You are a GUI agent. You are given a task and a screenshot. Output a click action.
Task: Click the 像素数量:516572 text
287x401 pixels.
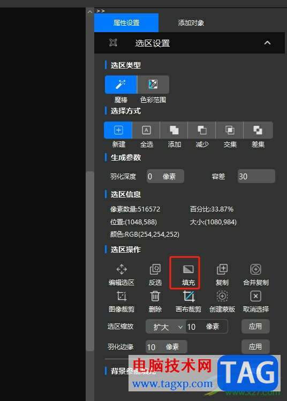coord(135,209)
